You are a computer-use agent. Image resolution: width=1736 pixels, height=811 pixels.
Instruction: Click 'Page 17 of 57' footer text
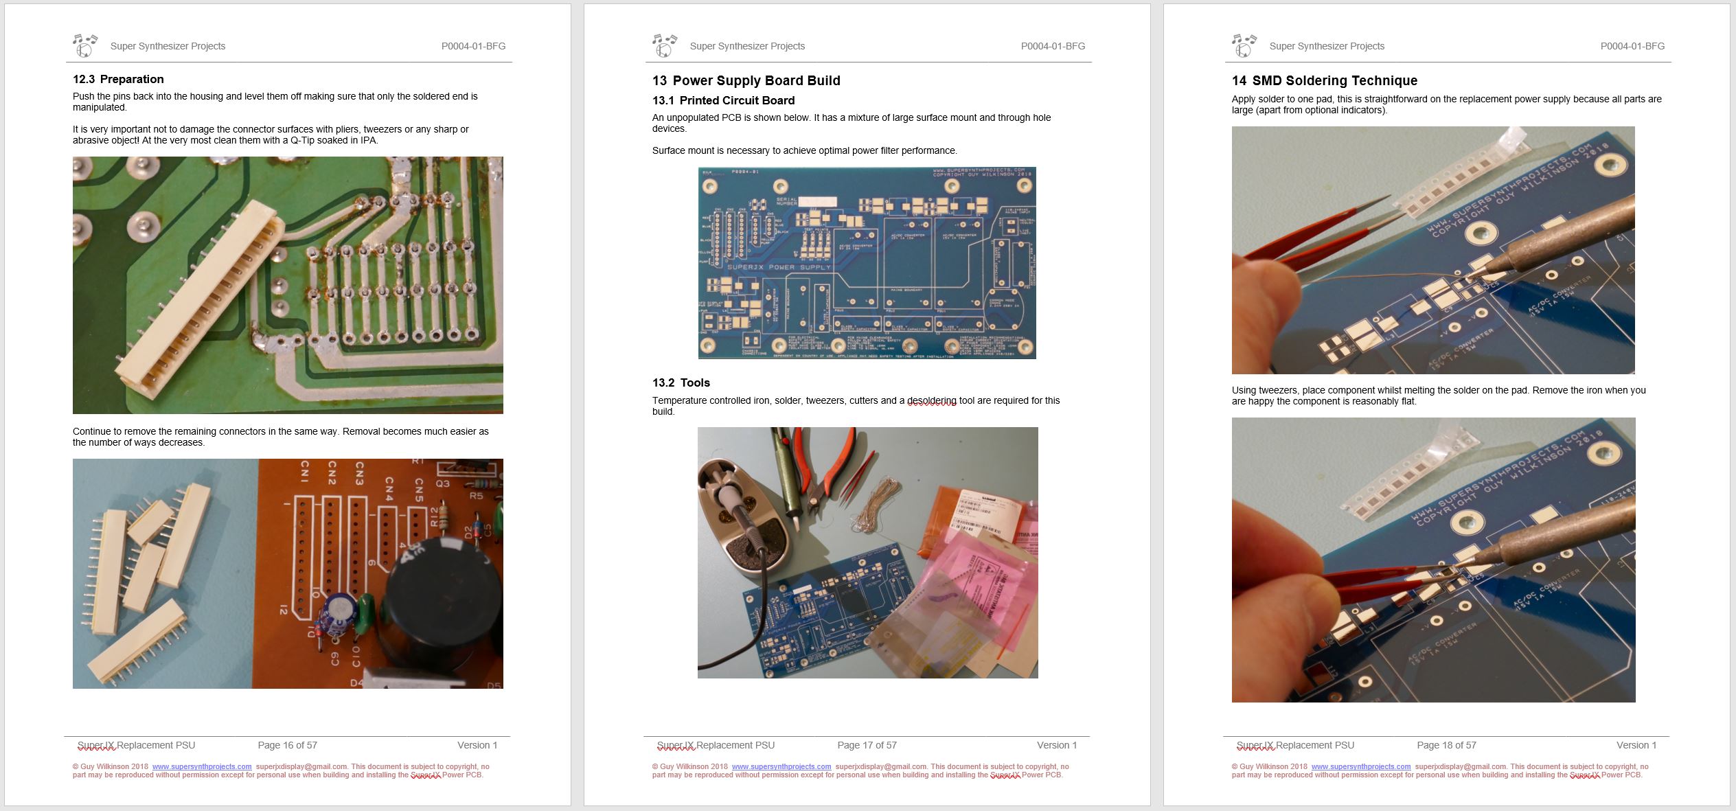[x=867, y=745]
